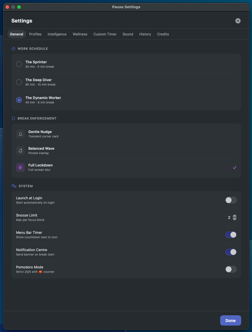Select The Sprinter radio button

[19, 64]
